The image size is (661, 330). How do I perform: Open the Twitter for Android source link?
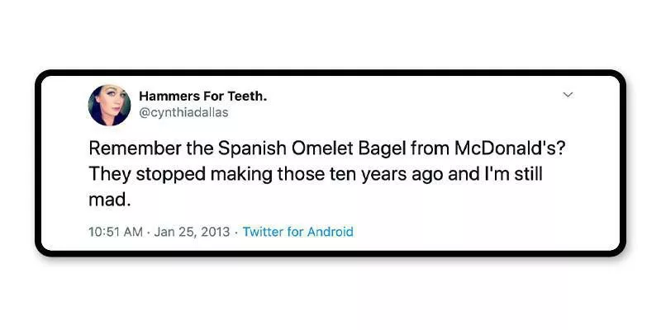[x=298, y=232]
